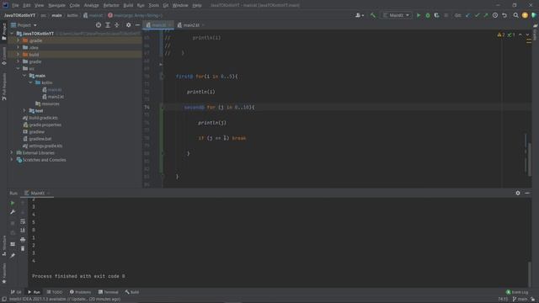539x303 pixels.
Task: Click the orange IDE updates icon in toolbar
Action: [525, 15]
